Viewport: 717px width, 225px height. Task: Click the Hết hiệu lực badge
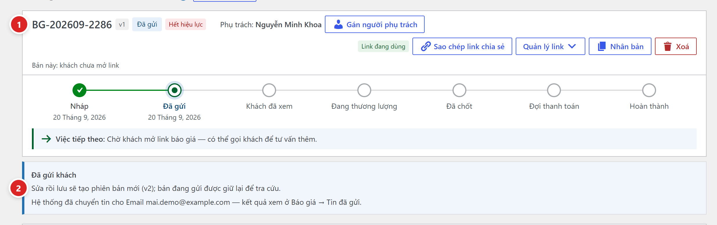(186, 24)
